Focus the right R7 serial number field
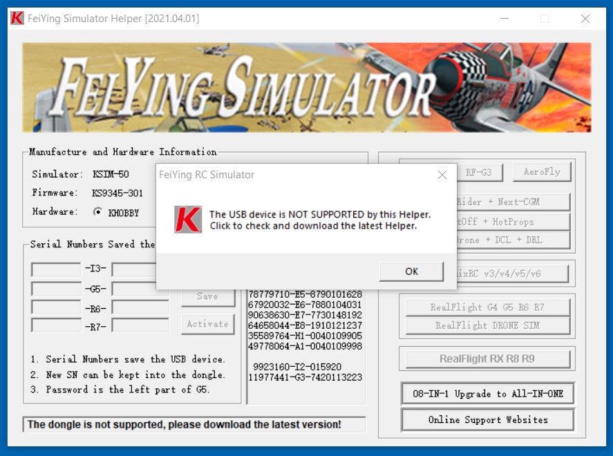The width and height of the screenshot is (613, 456). pos(140,325)
